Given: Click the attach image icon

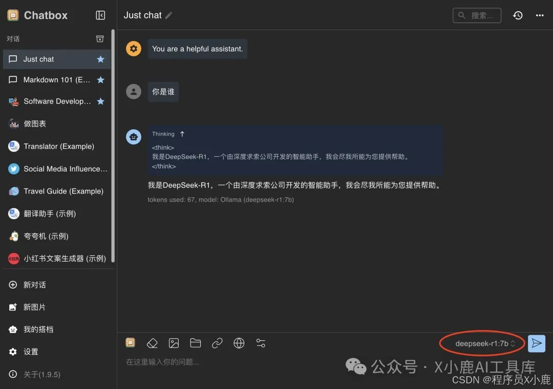Looking at the screenshot, I should coord(174,343).
